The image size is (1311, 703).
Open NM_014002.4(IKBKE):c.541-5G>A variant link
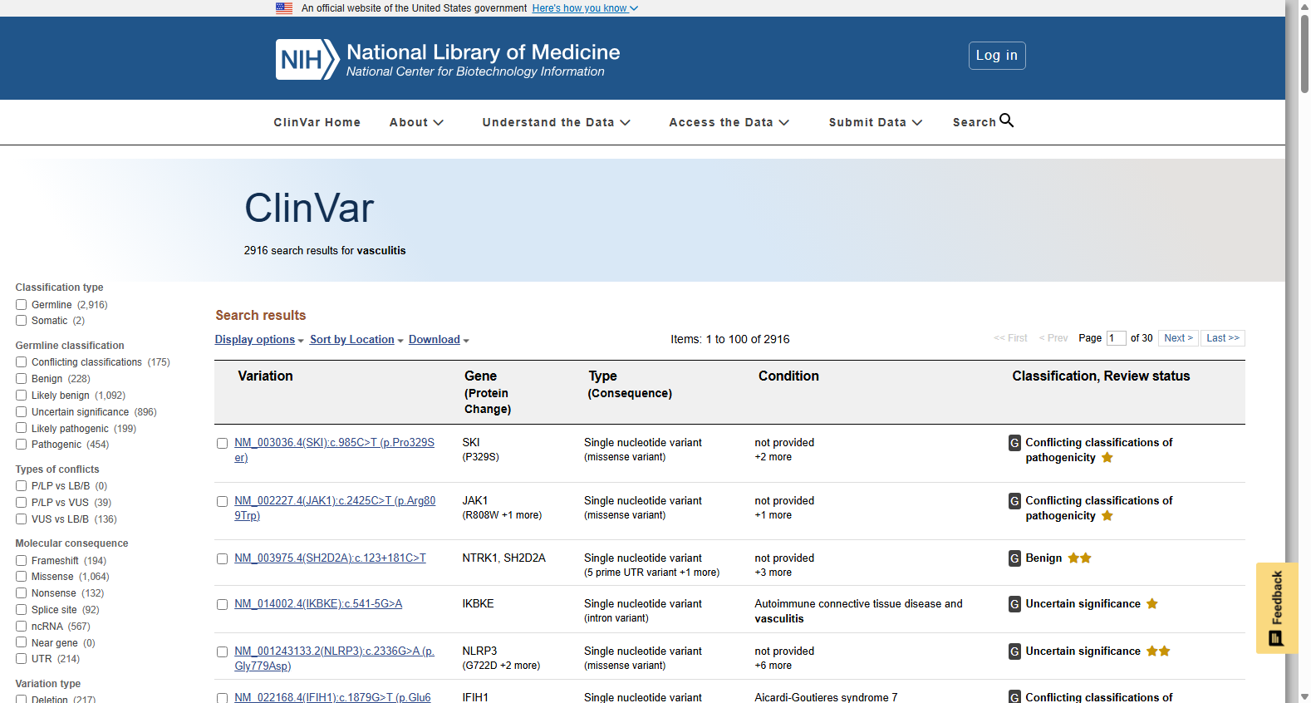pyautogui.click(x=318, y=604)
